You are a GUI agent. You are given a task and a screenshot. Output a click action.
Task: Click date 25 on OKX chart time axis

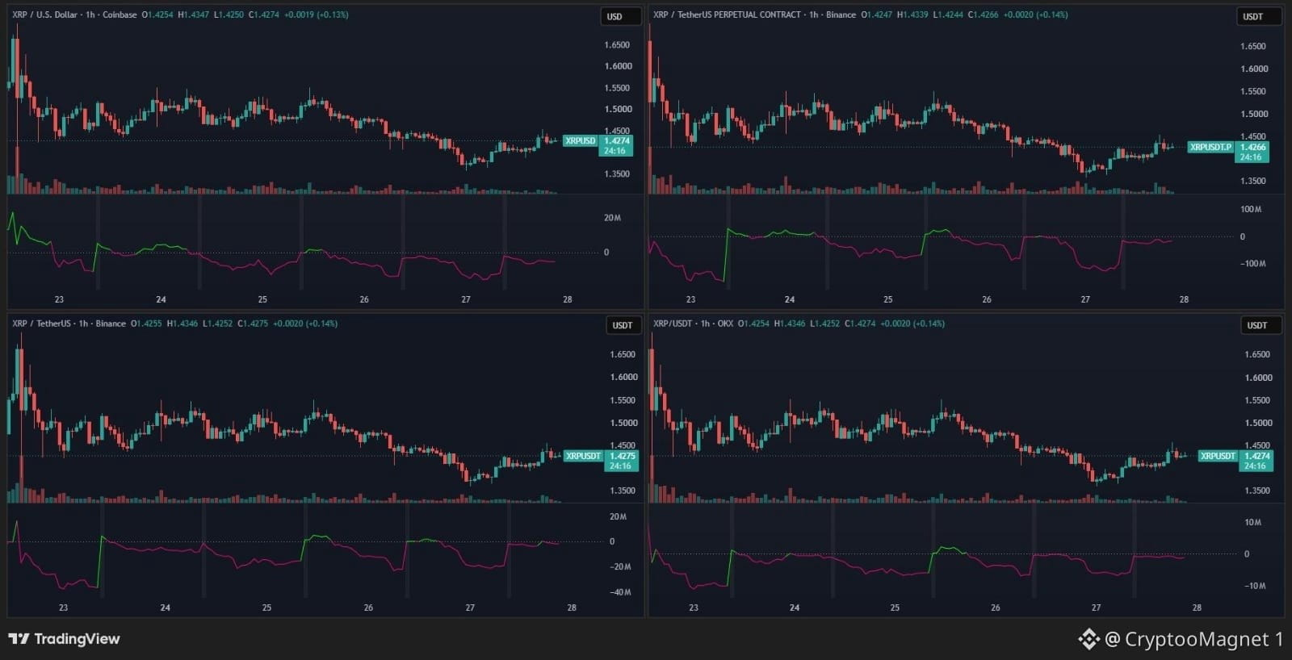coord(895,608)
